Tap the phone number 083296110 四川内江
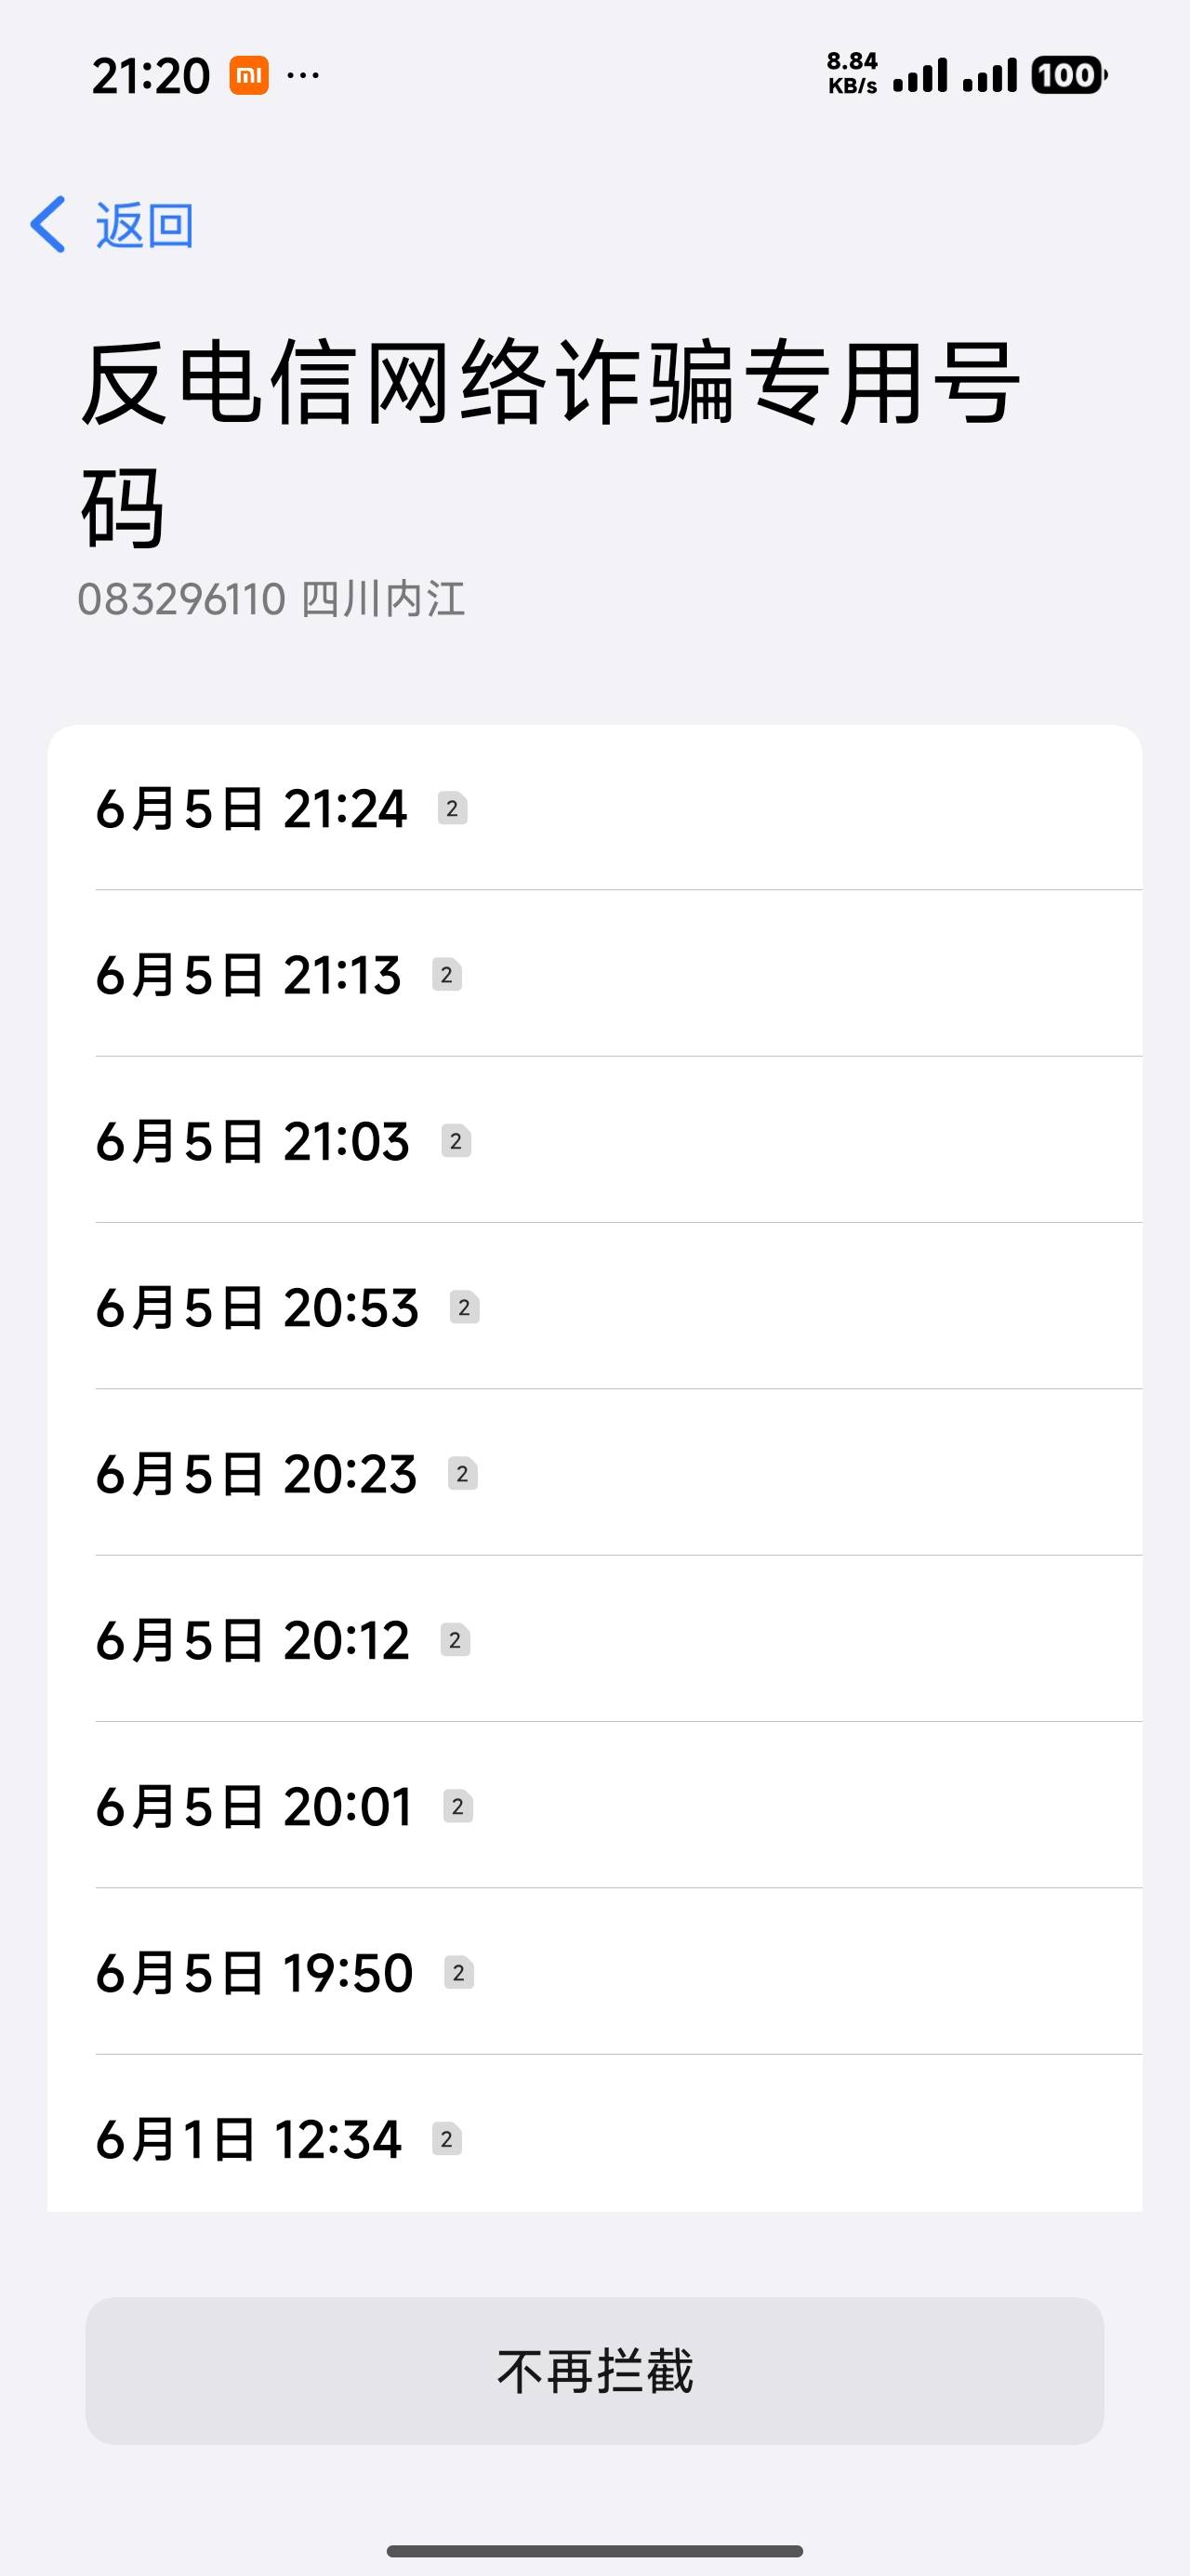1190x2576 pixels. [271, 600]
